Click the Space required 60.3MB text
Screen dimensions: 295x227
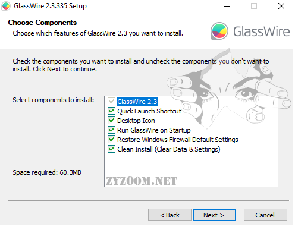(x=47, y=172)
